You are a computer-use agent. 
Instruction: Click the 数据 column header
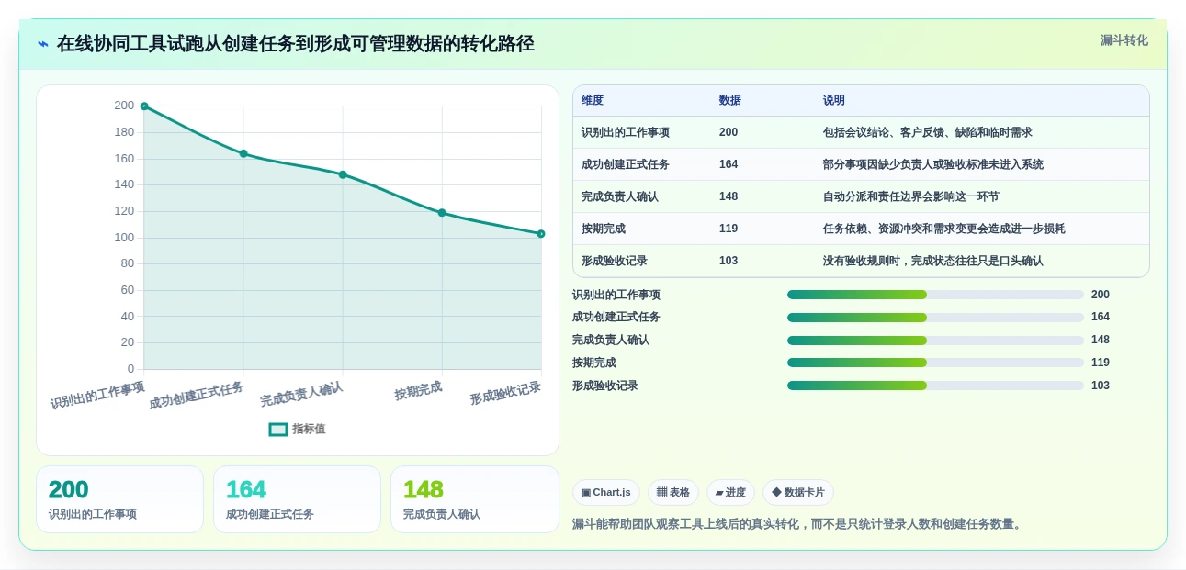pyautogui.click(x=730, y=100)
